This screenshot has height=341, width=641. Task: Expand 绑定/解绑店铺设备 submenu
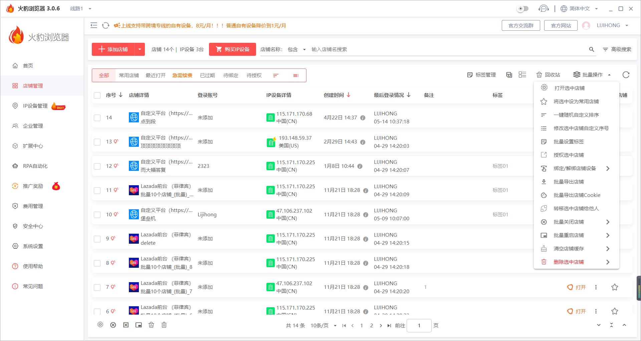pyautogui.click(x=608, y=168)
